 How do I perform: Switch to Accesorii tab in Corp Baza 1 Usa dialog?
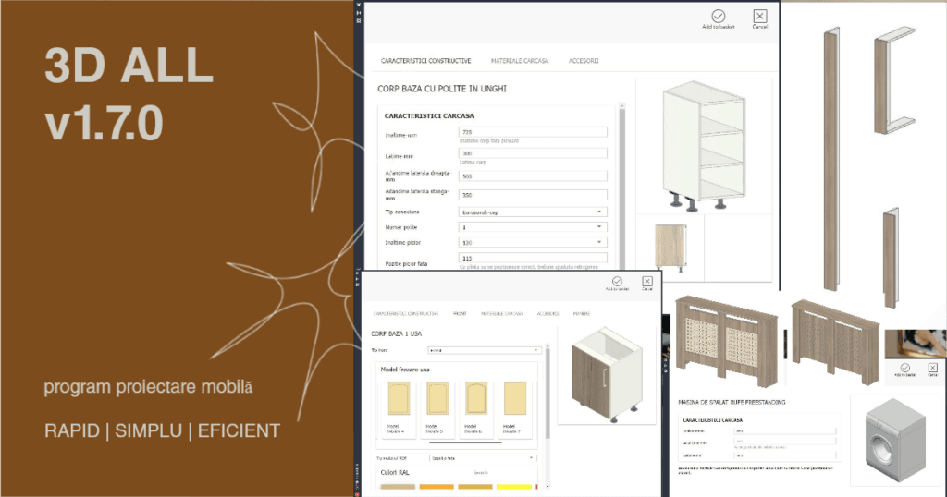(547, 314)
